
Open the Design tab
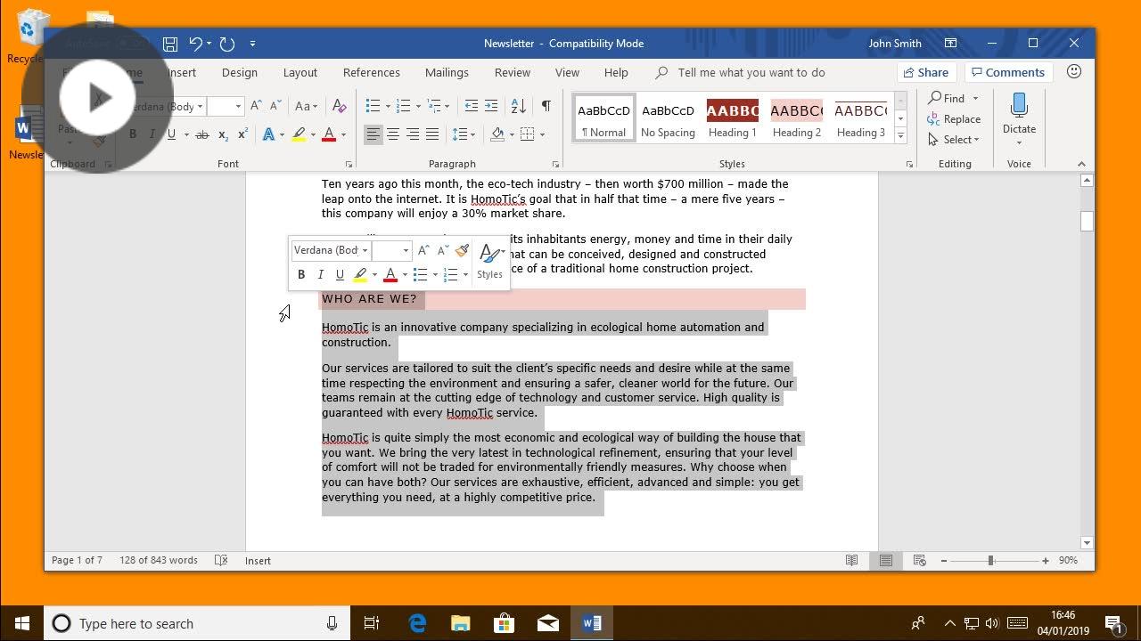(x=239, y=73)
